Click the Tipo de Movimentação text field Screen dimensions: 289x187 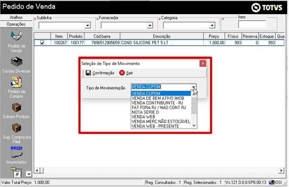pos(161,87)
